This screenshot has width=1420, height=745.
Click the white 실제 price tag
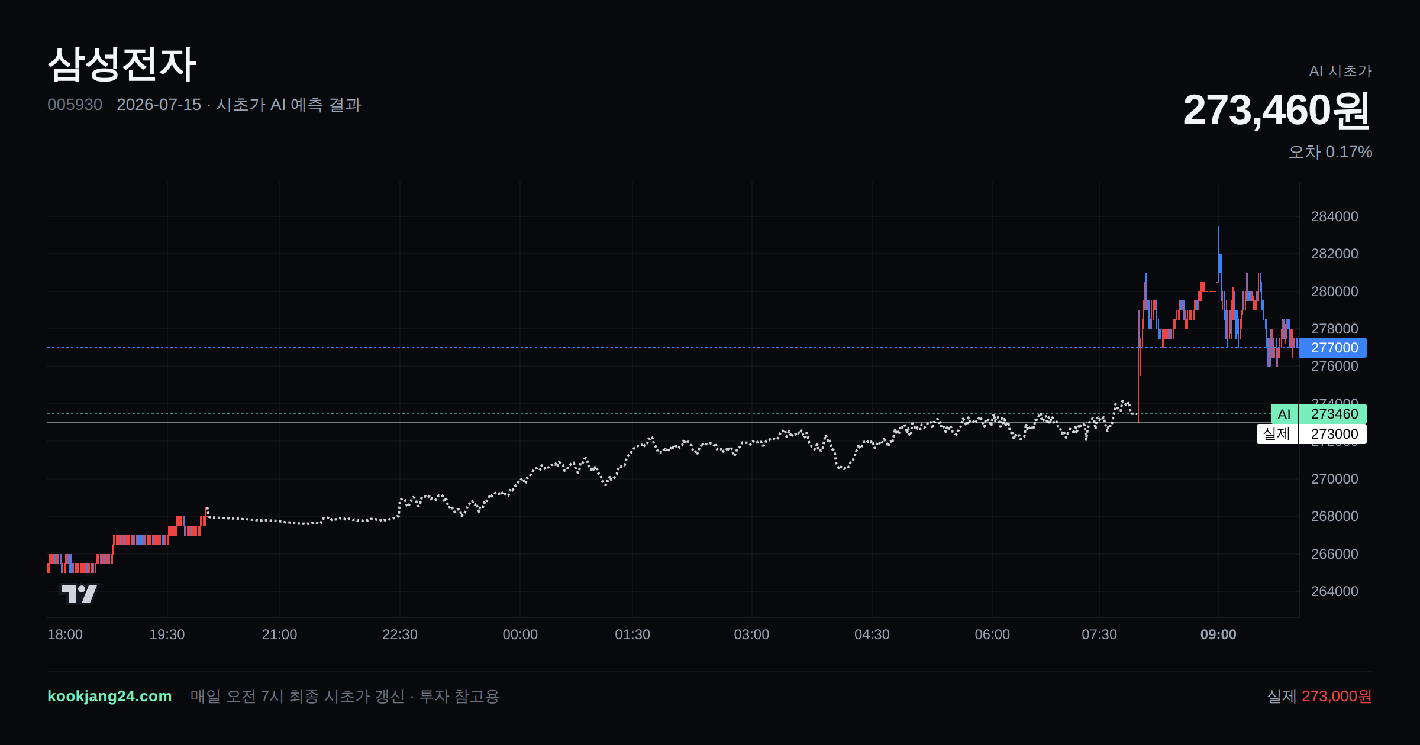[1277, 434]
